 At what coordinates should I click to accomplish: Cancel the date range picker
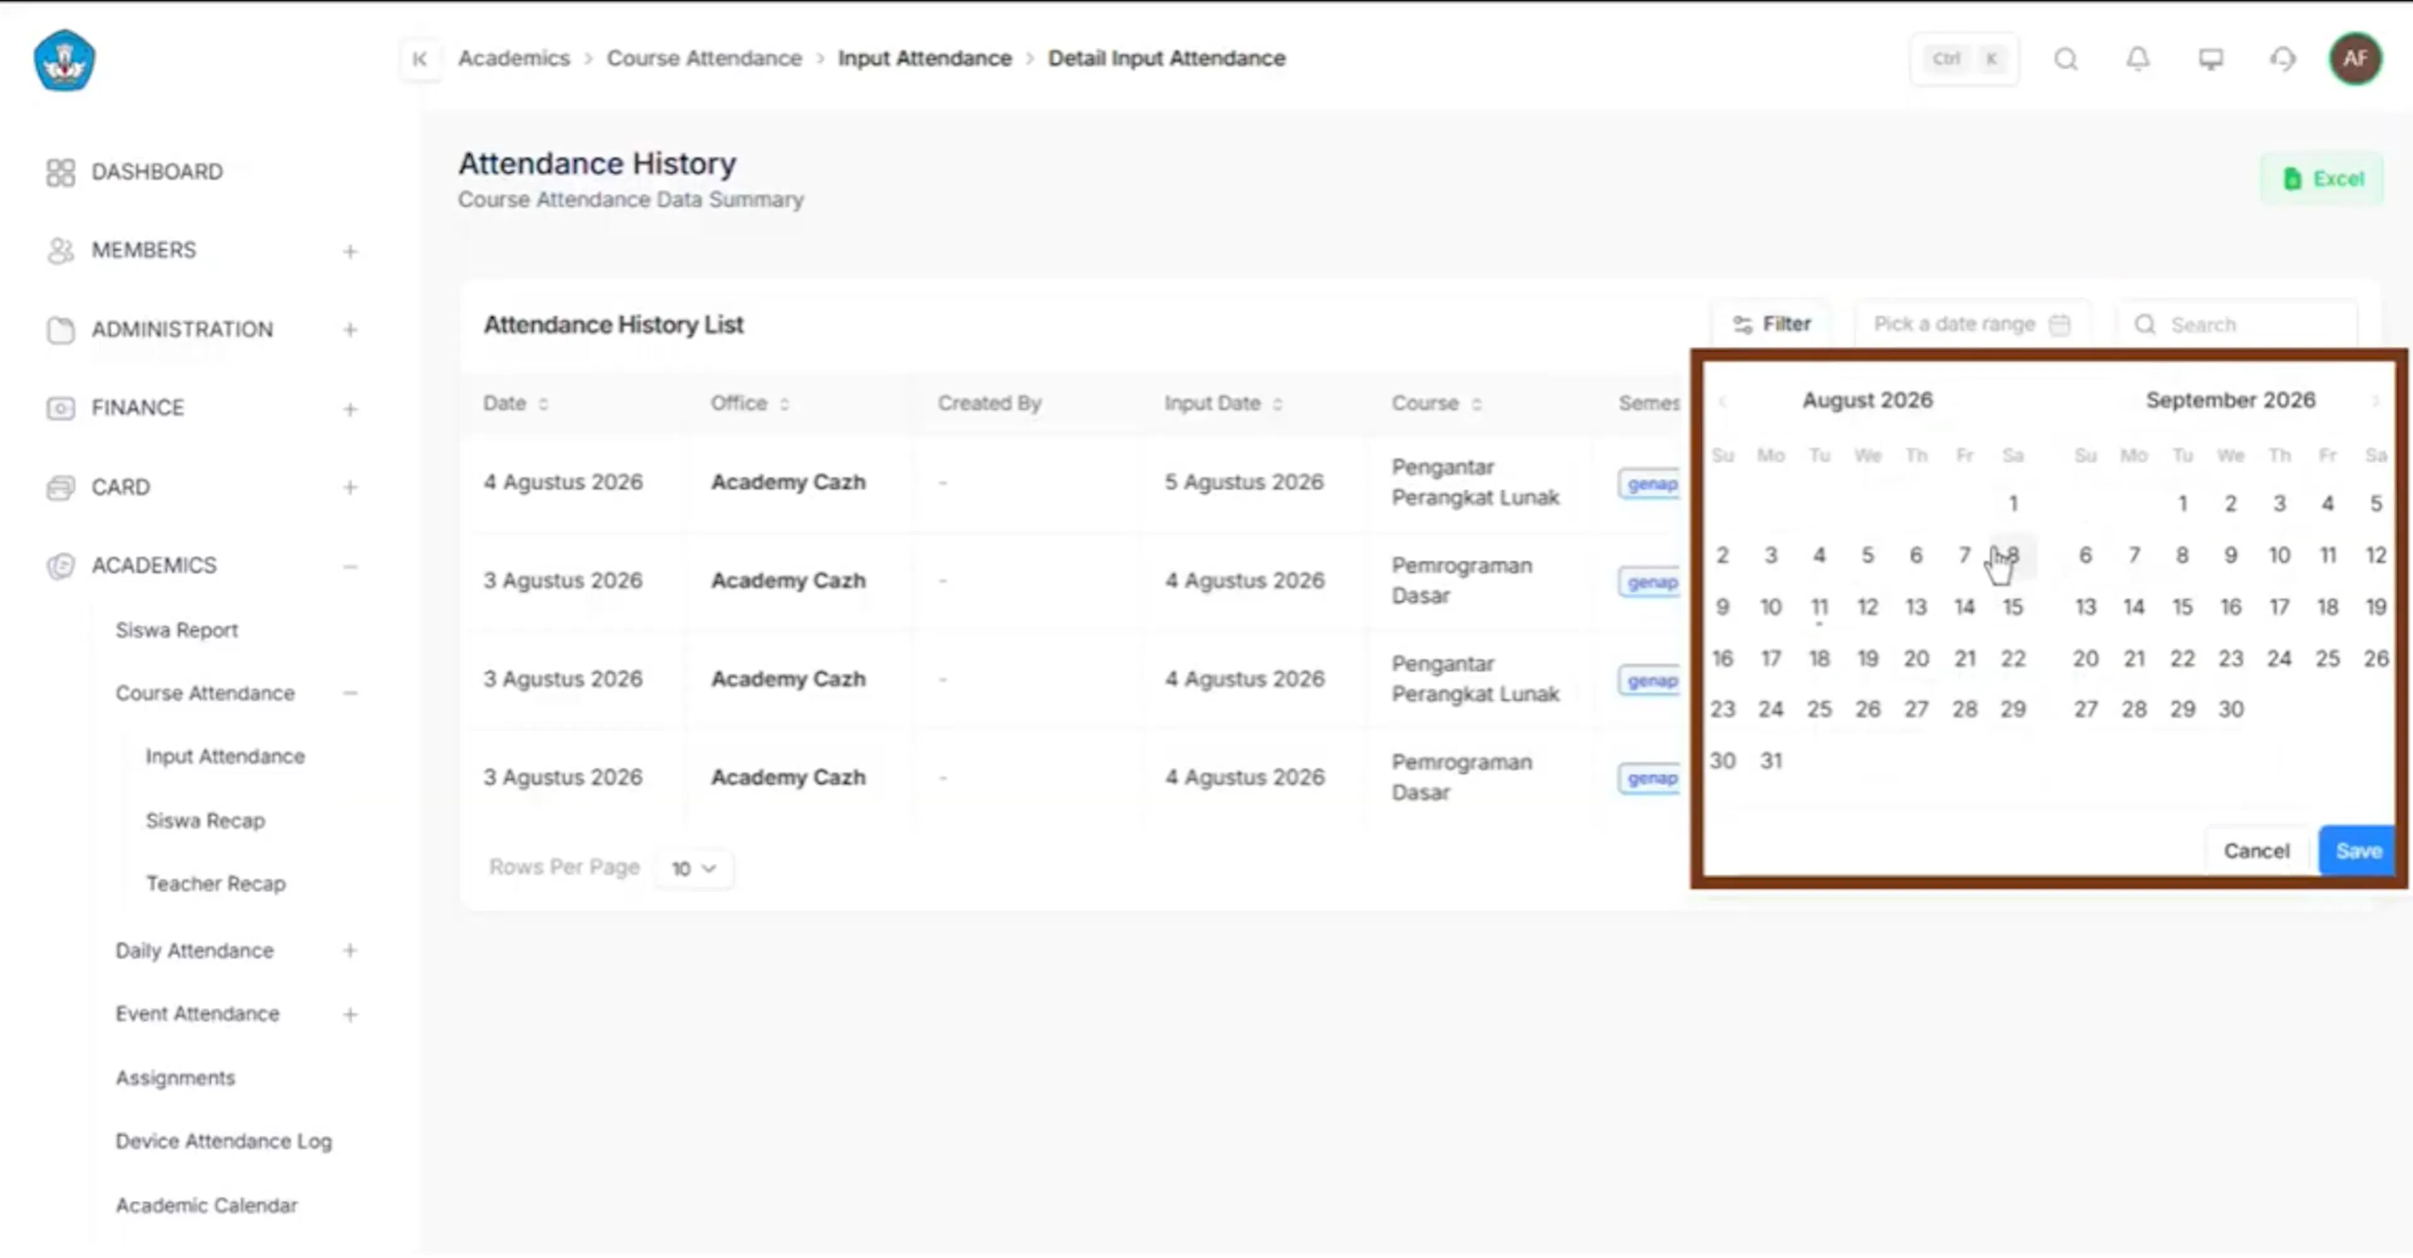point(2256,851)
